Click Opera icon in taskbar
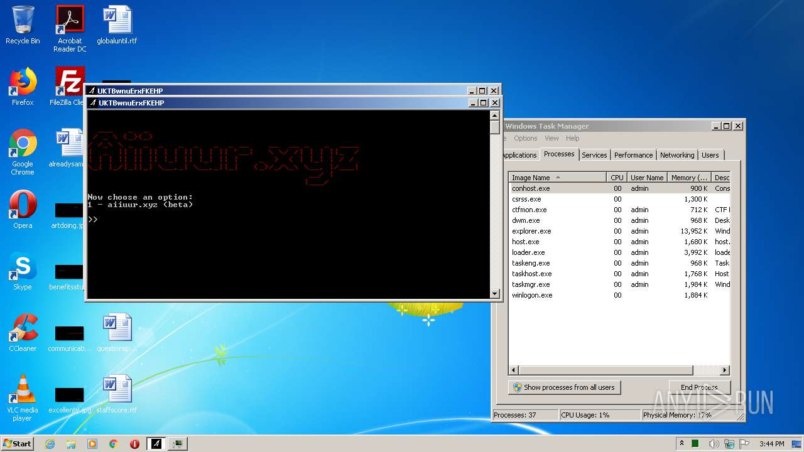804x452 pixels. tap(134, 444)
